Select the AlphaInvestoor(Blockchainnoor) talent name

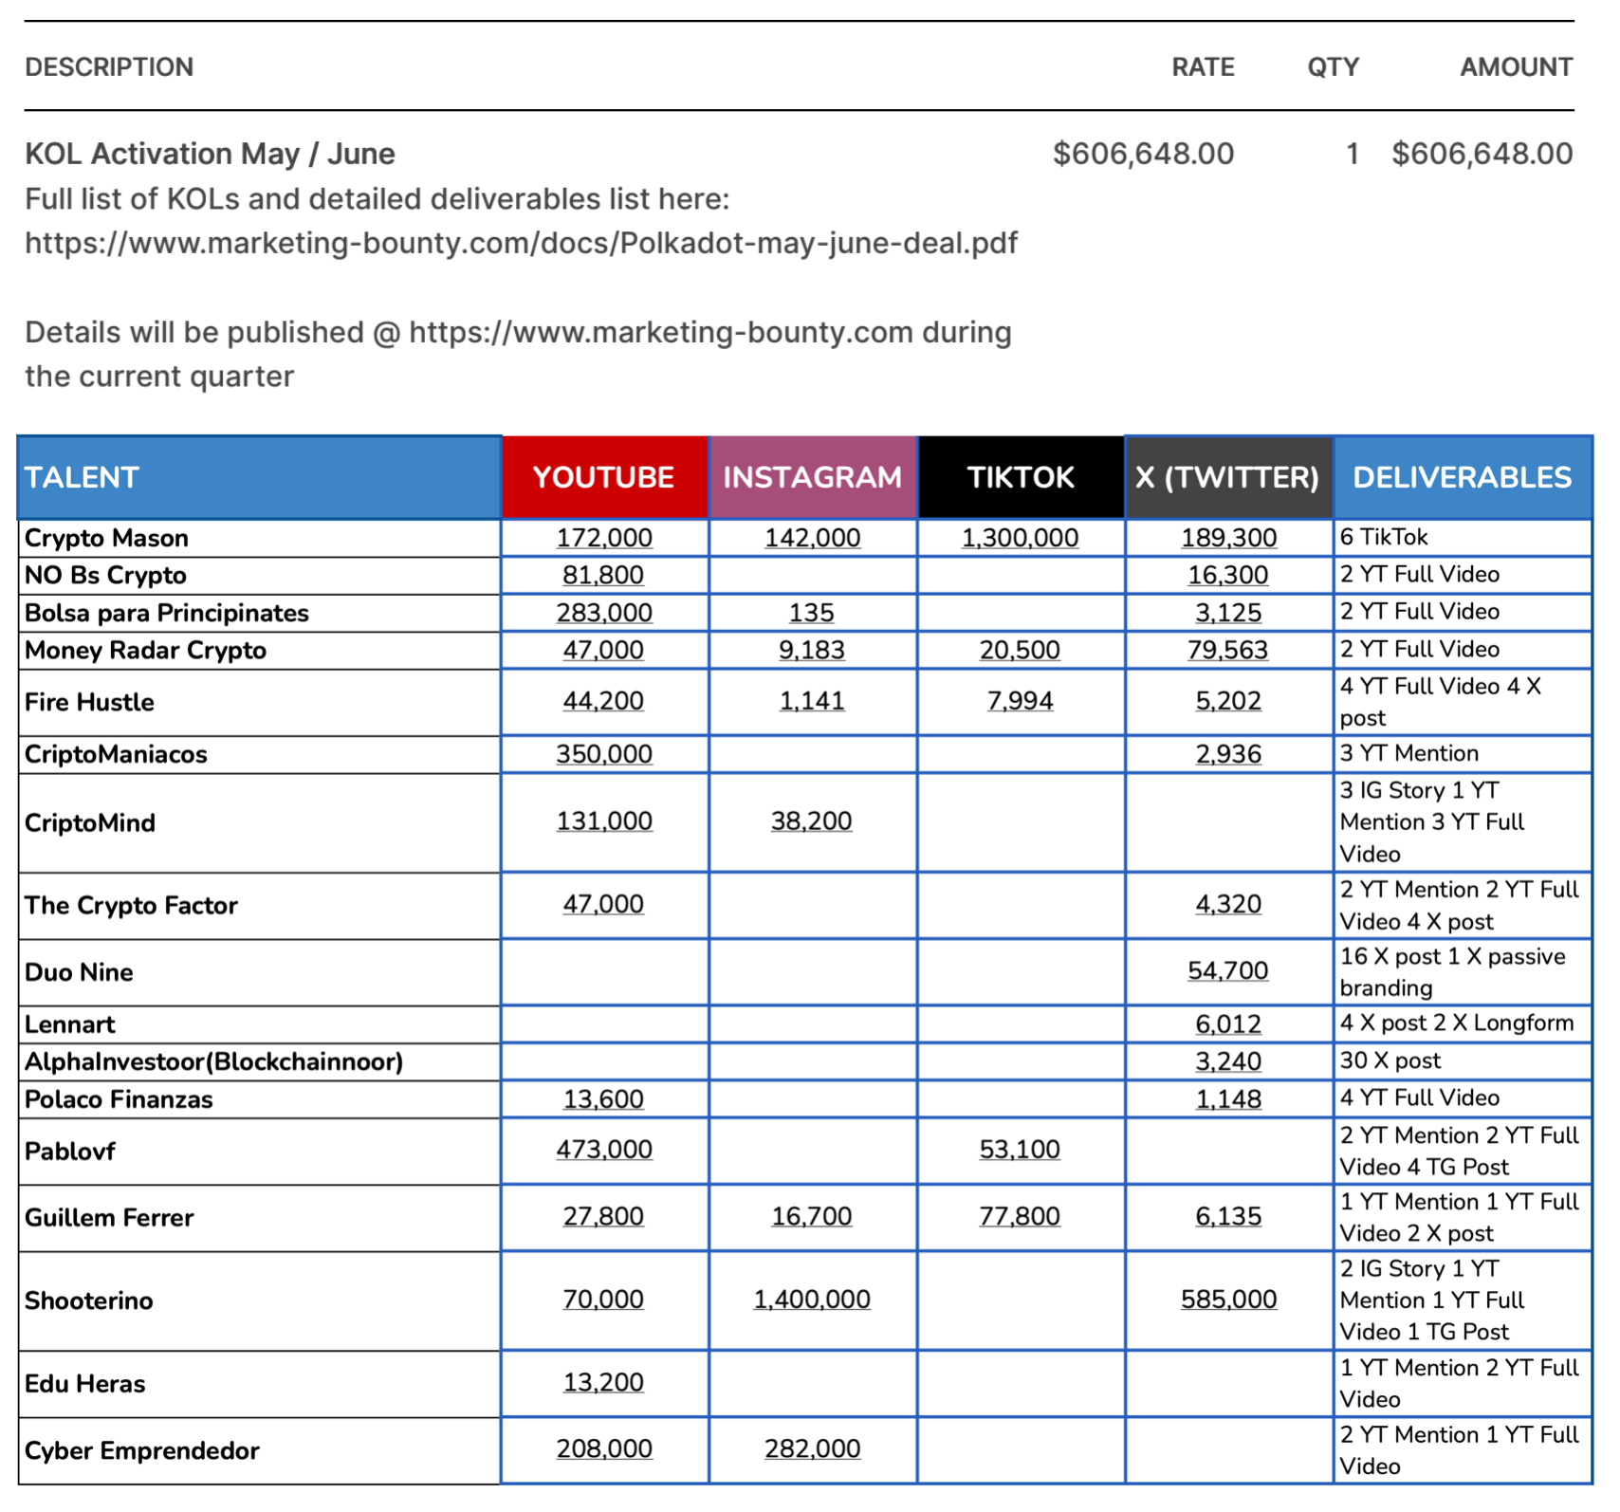pos(213,1061)
